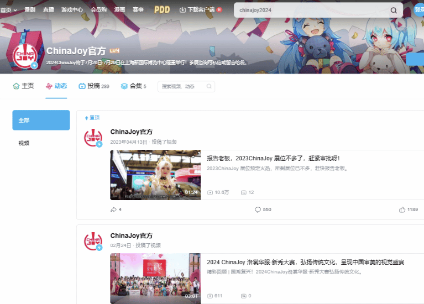Switch to the 主页 tab
Image resolution: width=424 pixels, height=304 pixels.
(x=23, y=86)
